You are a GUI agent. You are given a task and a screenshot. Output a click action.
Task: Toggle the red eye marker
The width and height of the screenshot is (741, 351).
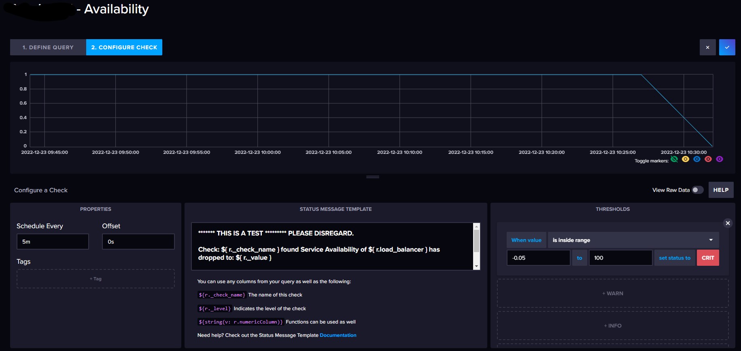click(708, 159)
